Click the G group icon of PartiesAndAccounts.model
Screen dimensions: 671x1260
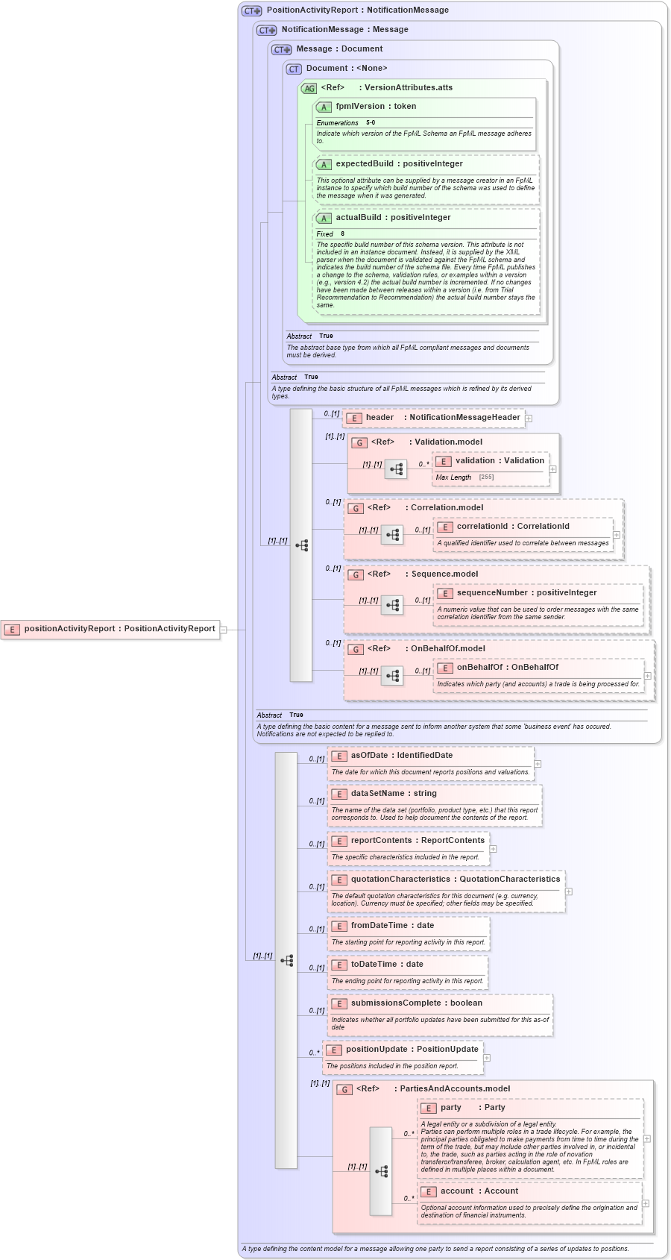point(344,1089)
